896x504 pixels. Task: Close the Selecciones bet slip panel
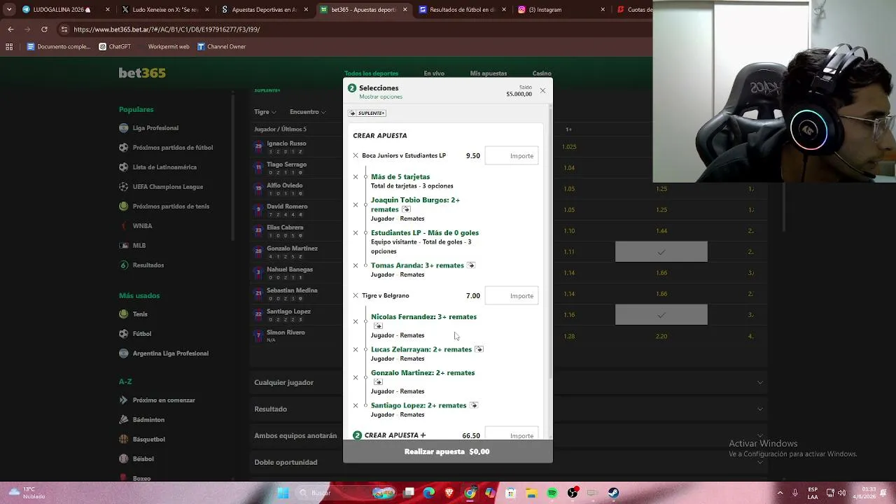(542, 91)
